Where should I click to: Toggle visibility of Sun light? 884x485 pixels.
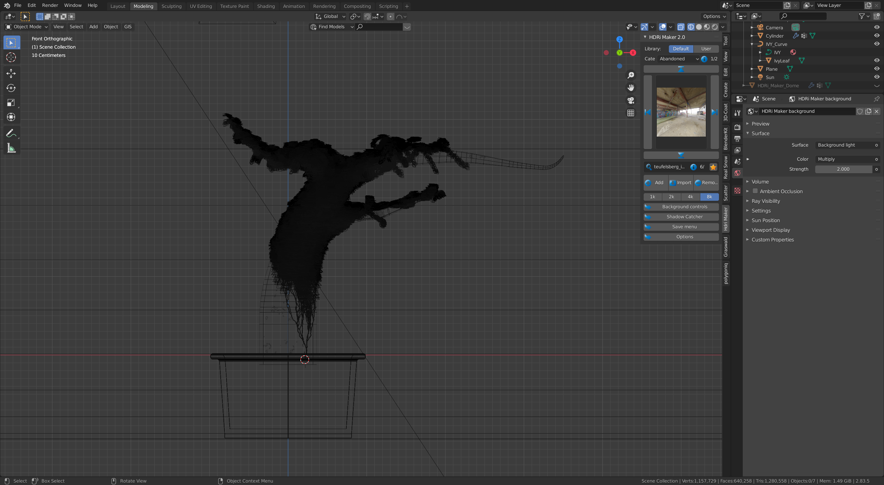click(876, 77)
